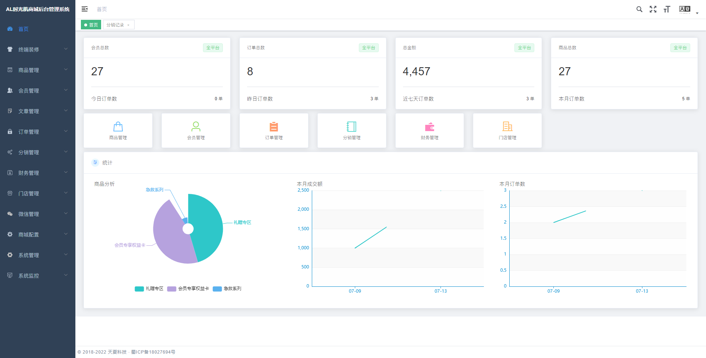Click the 微信管理 WeChat icon in the sidebar
This screenshot has height=358, width=706.
[10, 214]
